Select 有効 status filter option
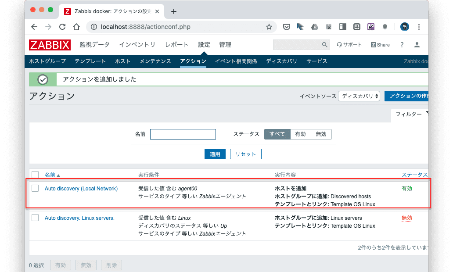This screenshot has width=453, height=272. (x=300, y=134)
